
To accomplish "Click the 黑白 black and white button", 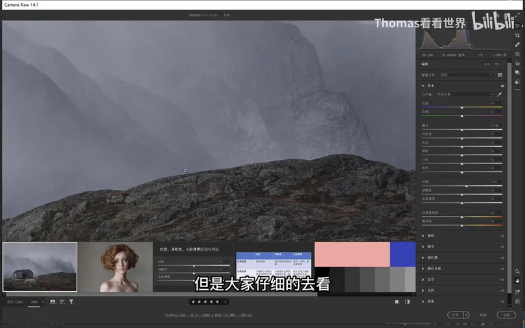I will tap(498, 64).
